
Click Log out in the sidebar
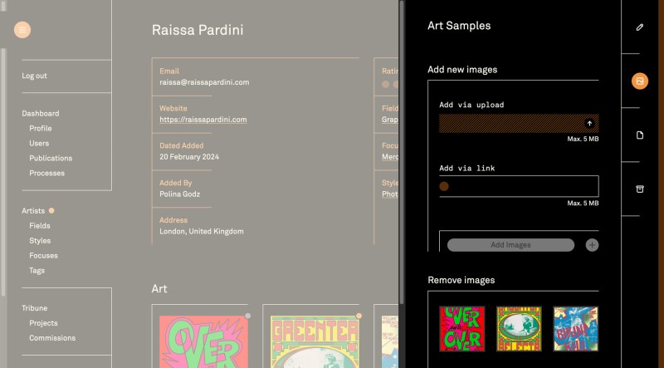tap(34, 76)
